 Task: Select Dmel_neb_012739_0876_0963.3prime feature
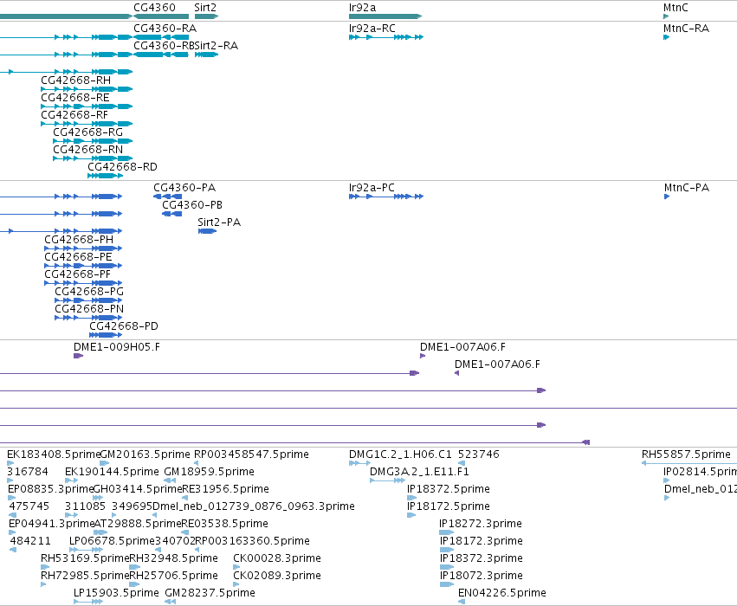point(254,506)
